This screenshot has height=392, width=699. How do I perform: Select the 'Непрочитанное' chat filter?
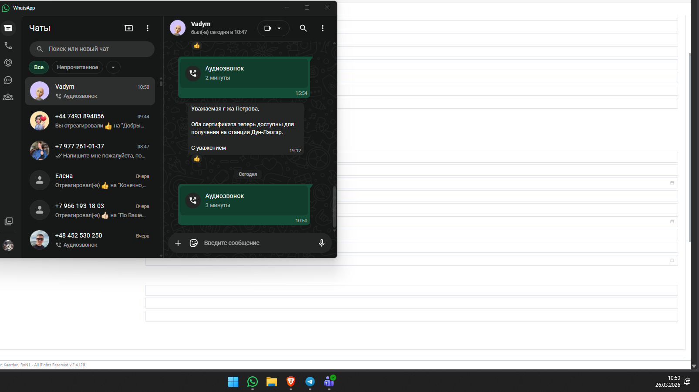[x=78, y=67]
